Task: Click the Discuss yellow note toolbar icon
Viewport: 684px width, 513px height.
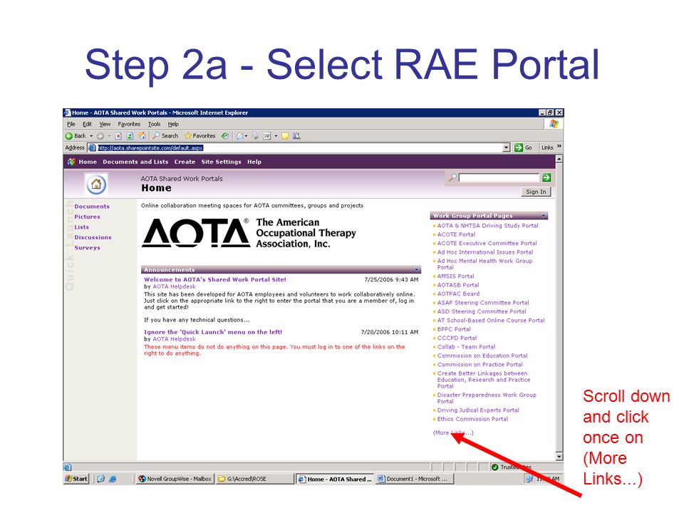Action: [x=285, y=135]
